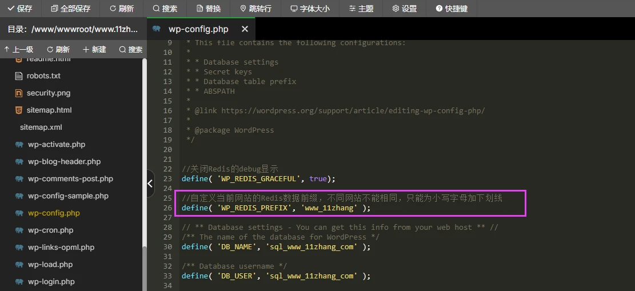635x291 pixels.
Task: Click the security.png image file icon
Action: tap(19, 93)
